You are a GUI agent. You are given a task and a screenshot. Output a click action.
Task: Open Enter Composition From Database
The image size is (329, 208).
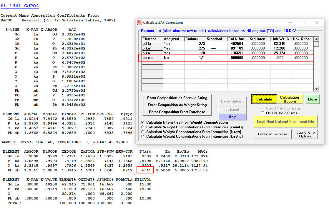pos(177,112)
